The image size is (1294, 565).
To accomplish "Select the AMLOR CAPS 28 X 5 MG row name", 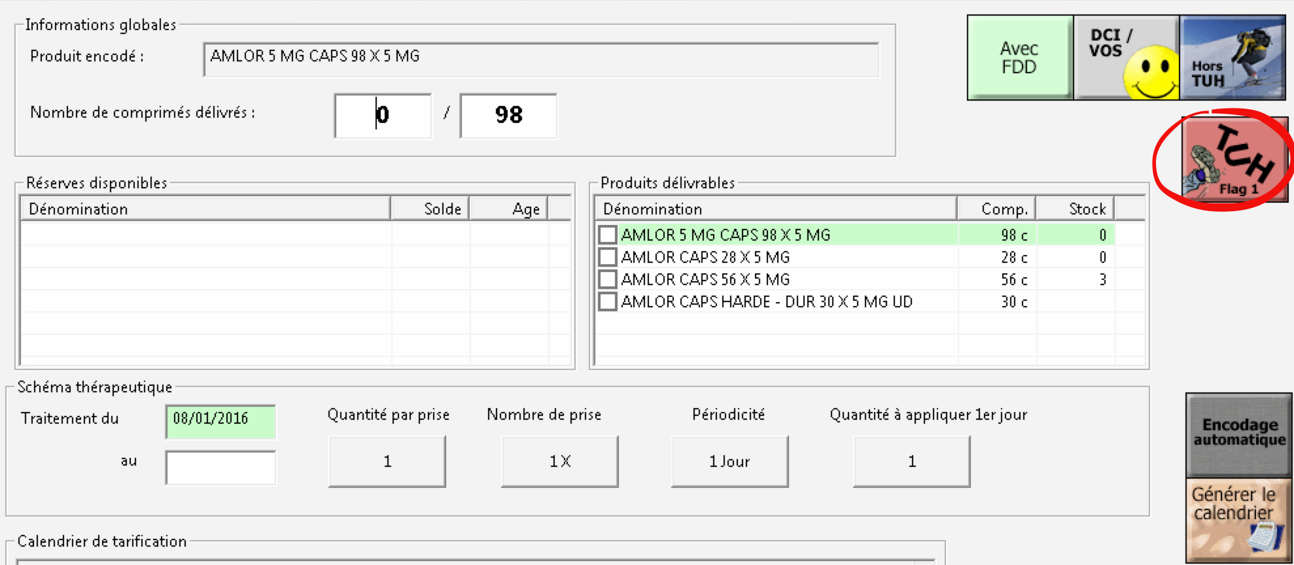I will tap(705, 257).
